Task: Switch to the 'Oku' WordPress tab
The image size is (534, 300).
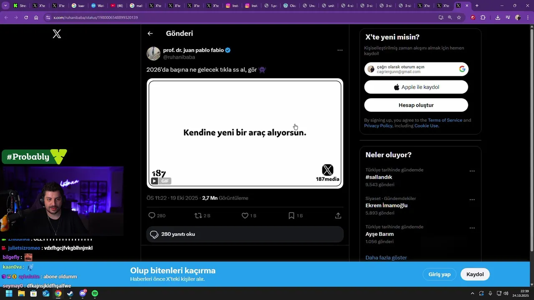Action: tap(290, 6)
